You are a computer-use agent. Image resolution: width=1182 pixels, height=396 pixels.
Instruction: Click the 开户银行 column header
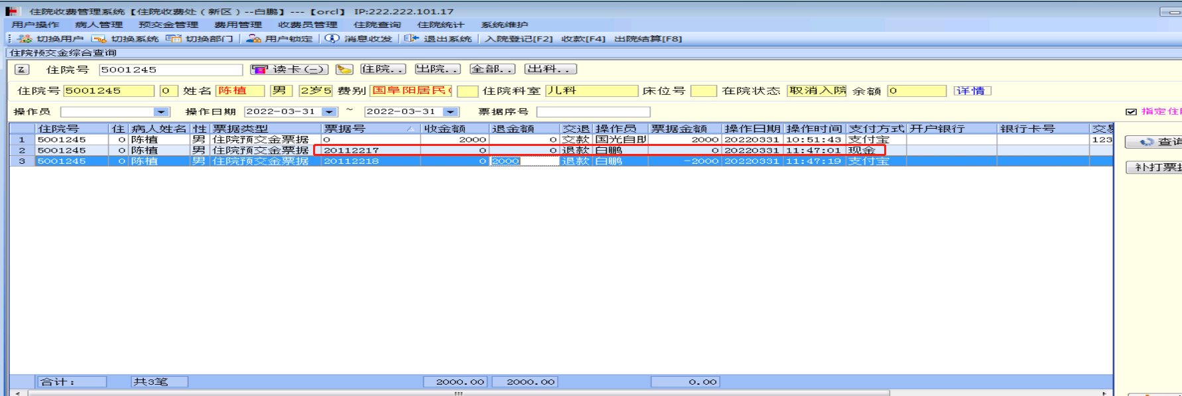[952, 129]
